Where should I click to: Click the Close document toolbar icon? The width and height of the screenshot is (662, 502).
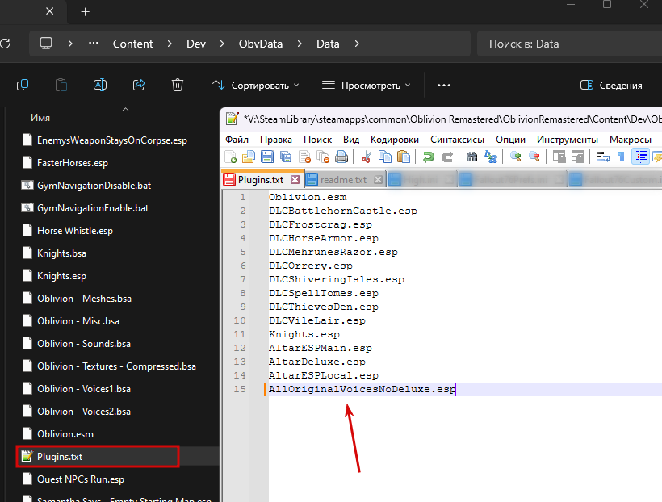[304, 157]
